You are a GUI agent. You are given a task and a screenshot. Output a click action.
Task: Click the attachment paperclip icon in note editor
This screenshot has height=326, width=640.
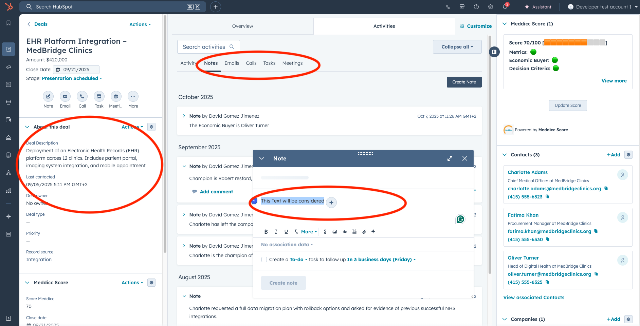pyautogui.click(x=364, y=232)
